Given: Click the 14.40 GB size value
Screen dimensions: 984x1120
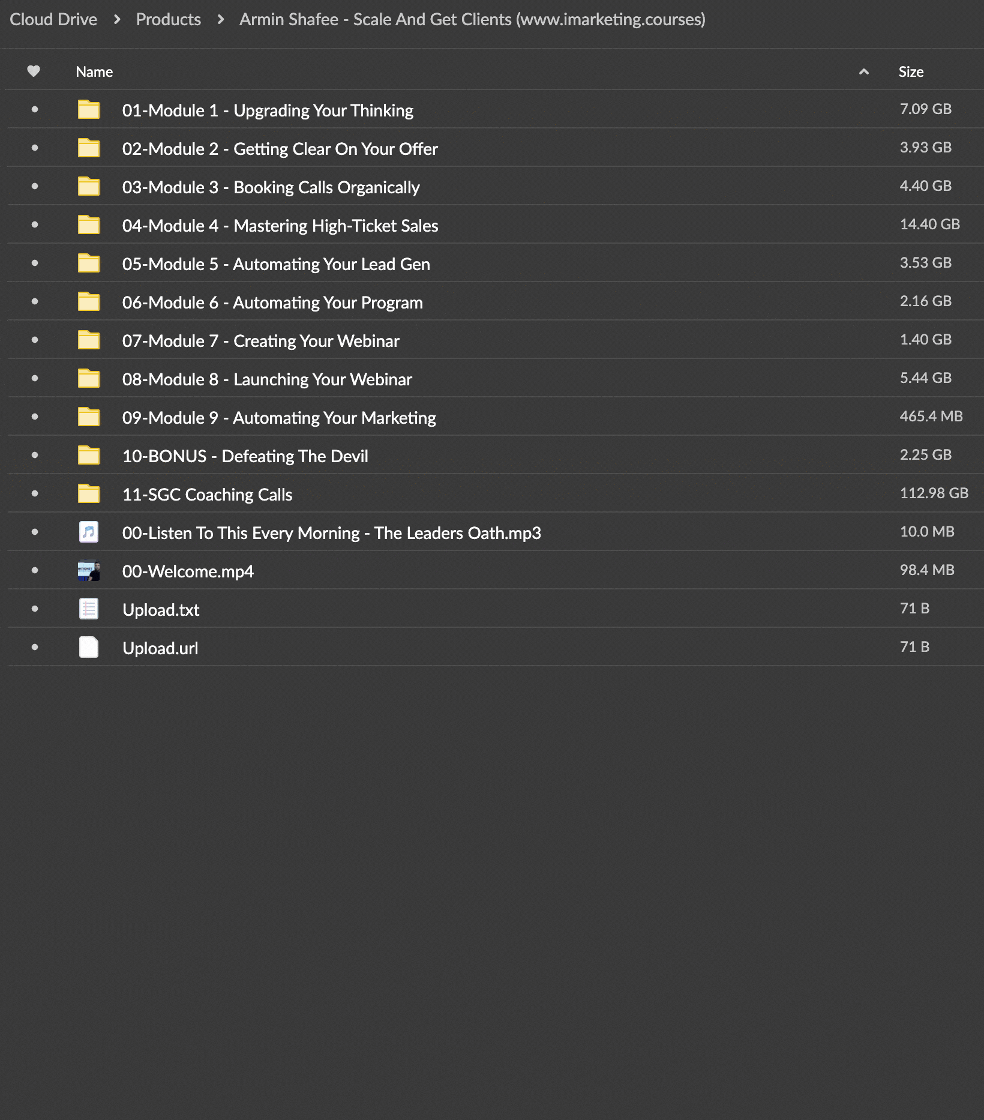Looking at the screenshot, I should [x=930, y=224].
